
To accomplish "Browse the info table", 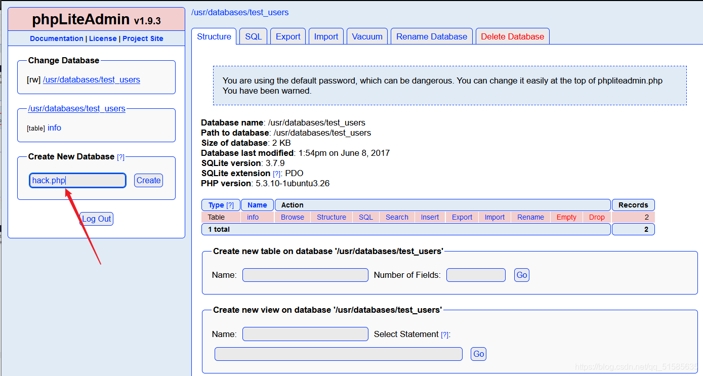I will [293, 217].
